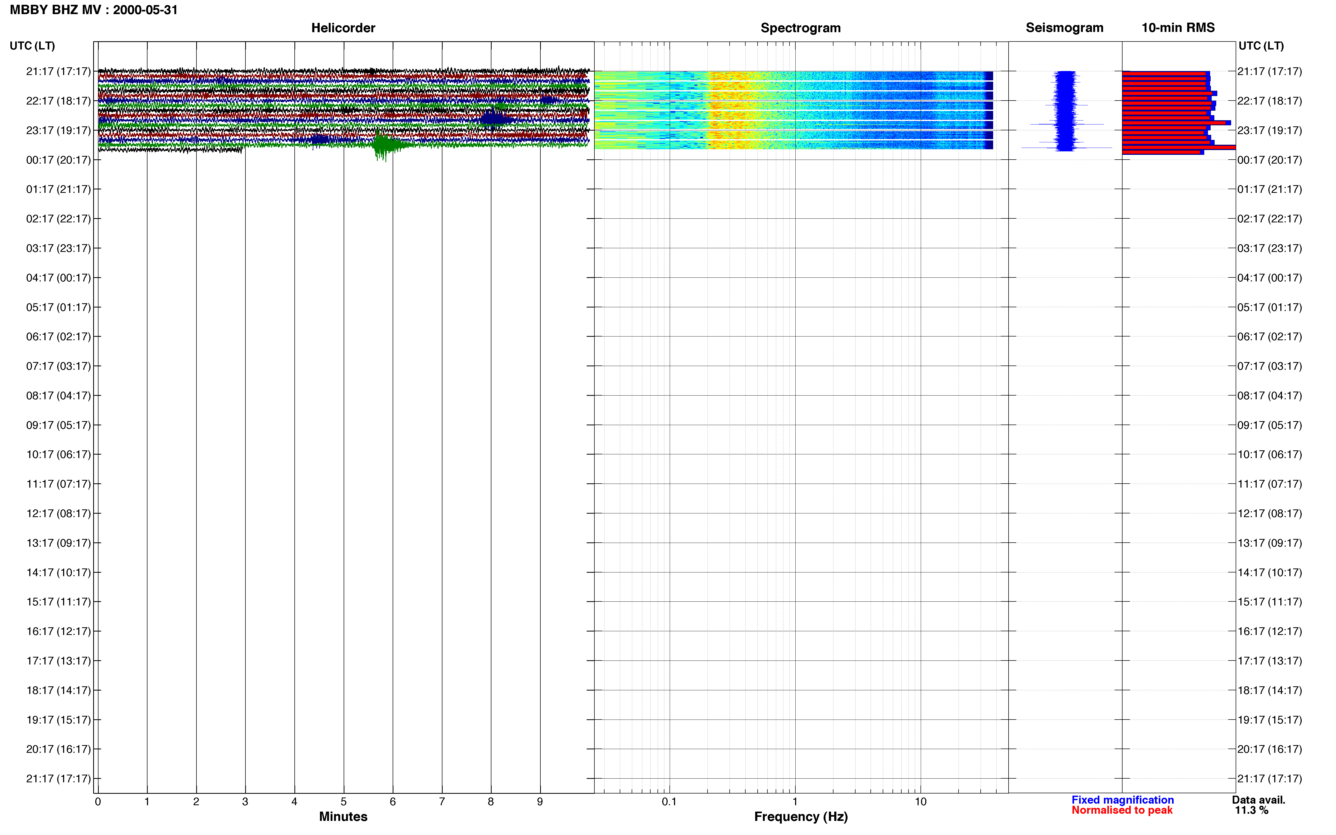Click RMS-side axis label '18:17 (14:17)'
The image size is (1336, 835).
tap(1270, 690)
